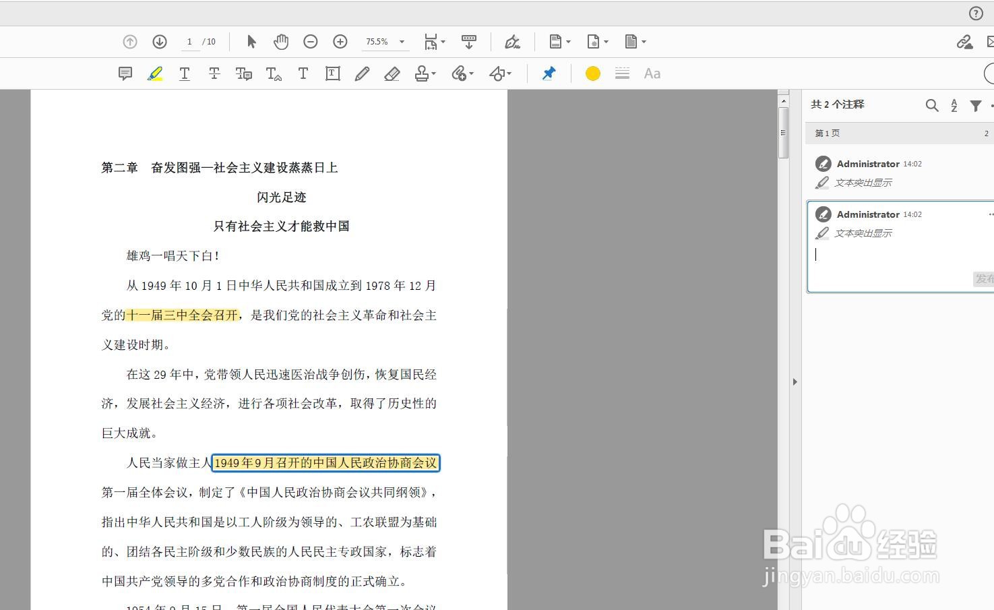Toggle the scrolling mode icon

coord(469,42)
